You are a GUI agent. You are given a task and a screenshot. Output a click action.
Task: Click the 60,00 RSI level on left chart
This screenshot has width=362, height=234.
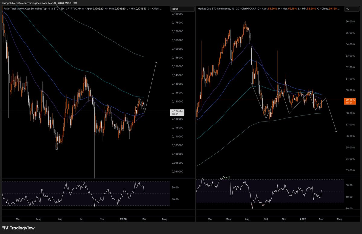pyautogui.click(x=175, y=187)
